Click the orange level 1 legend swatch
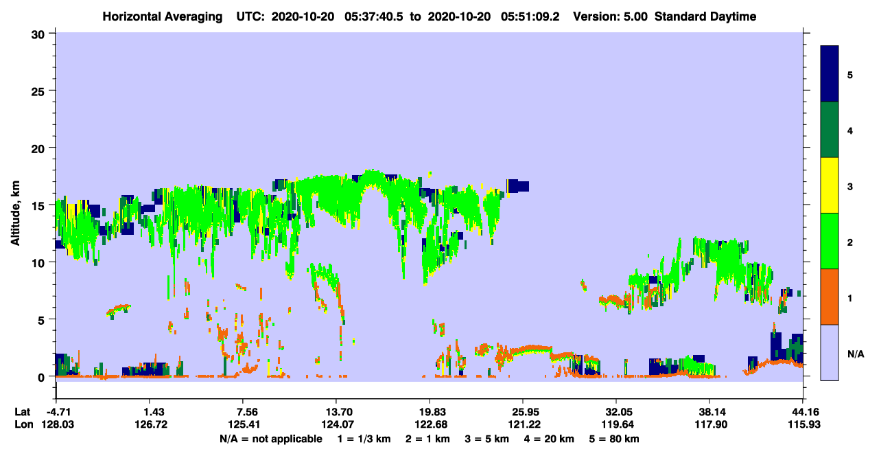892x458 pixels. pos(830,297)
